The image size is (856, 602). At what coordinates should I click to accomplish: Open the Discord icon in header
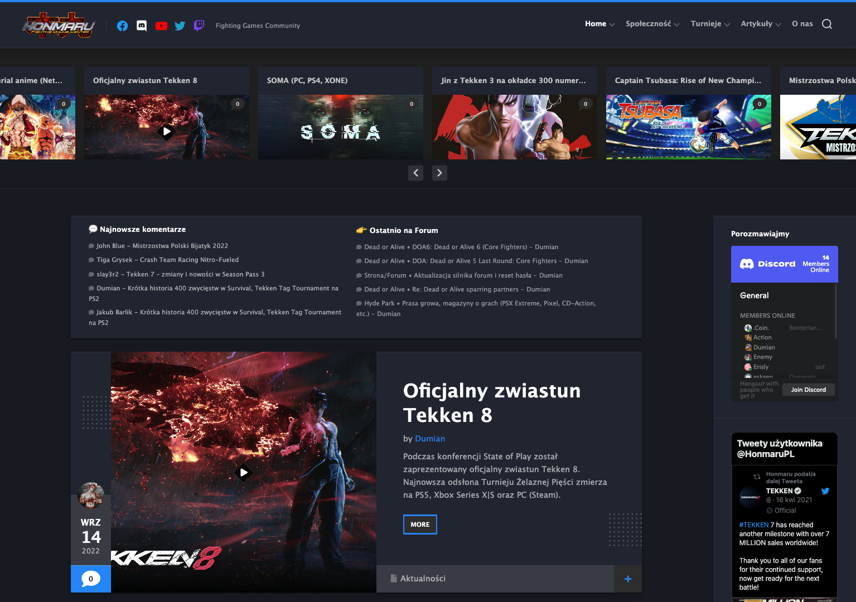(x=142, y=26)
